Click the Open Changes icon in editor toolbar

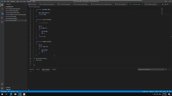click(x=165, y=4)
